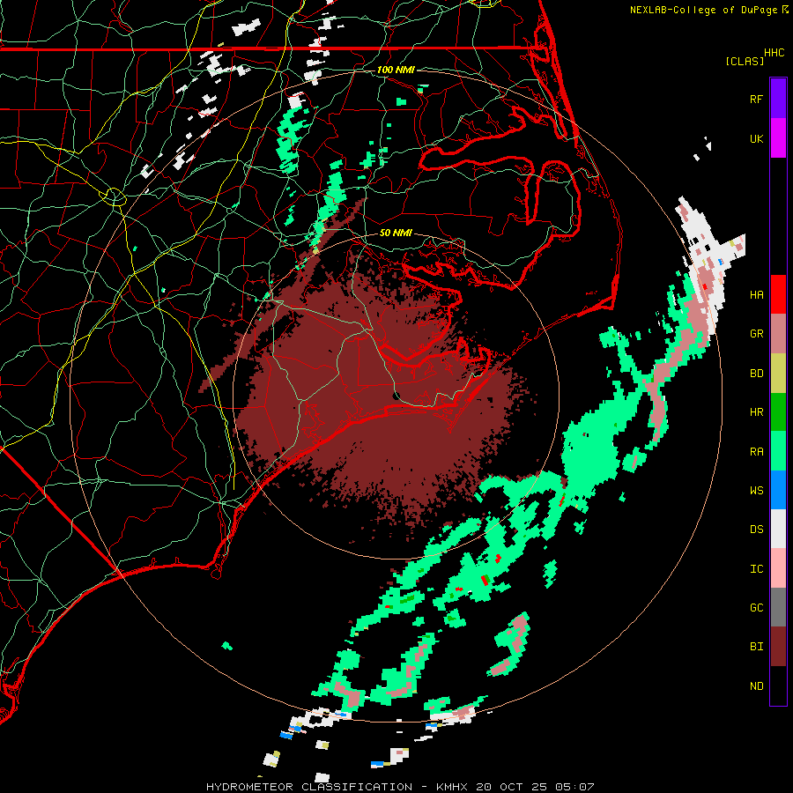Click the ND legend label
The height and width of the screenshot is (793, 793).
[x=756, y=686]
